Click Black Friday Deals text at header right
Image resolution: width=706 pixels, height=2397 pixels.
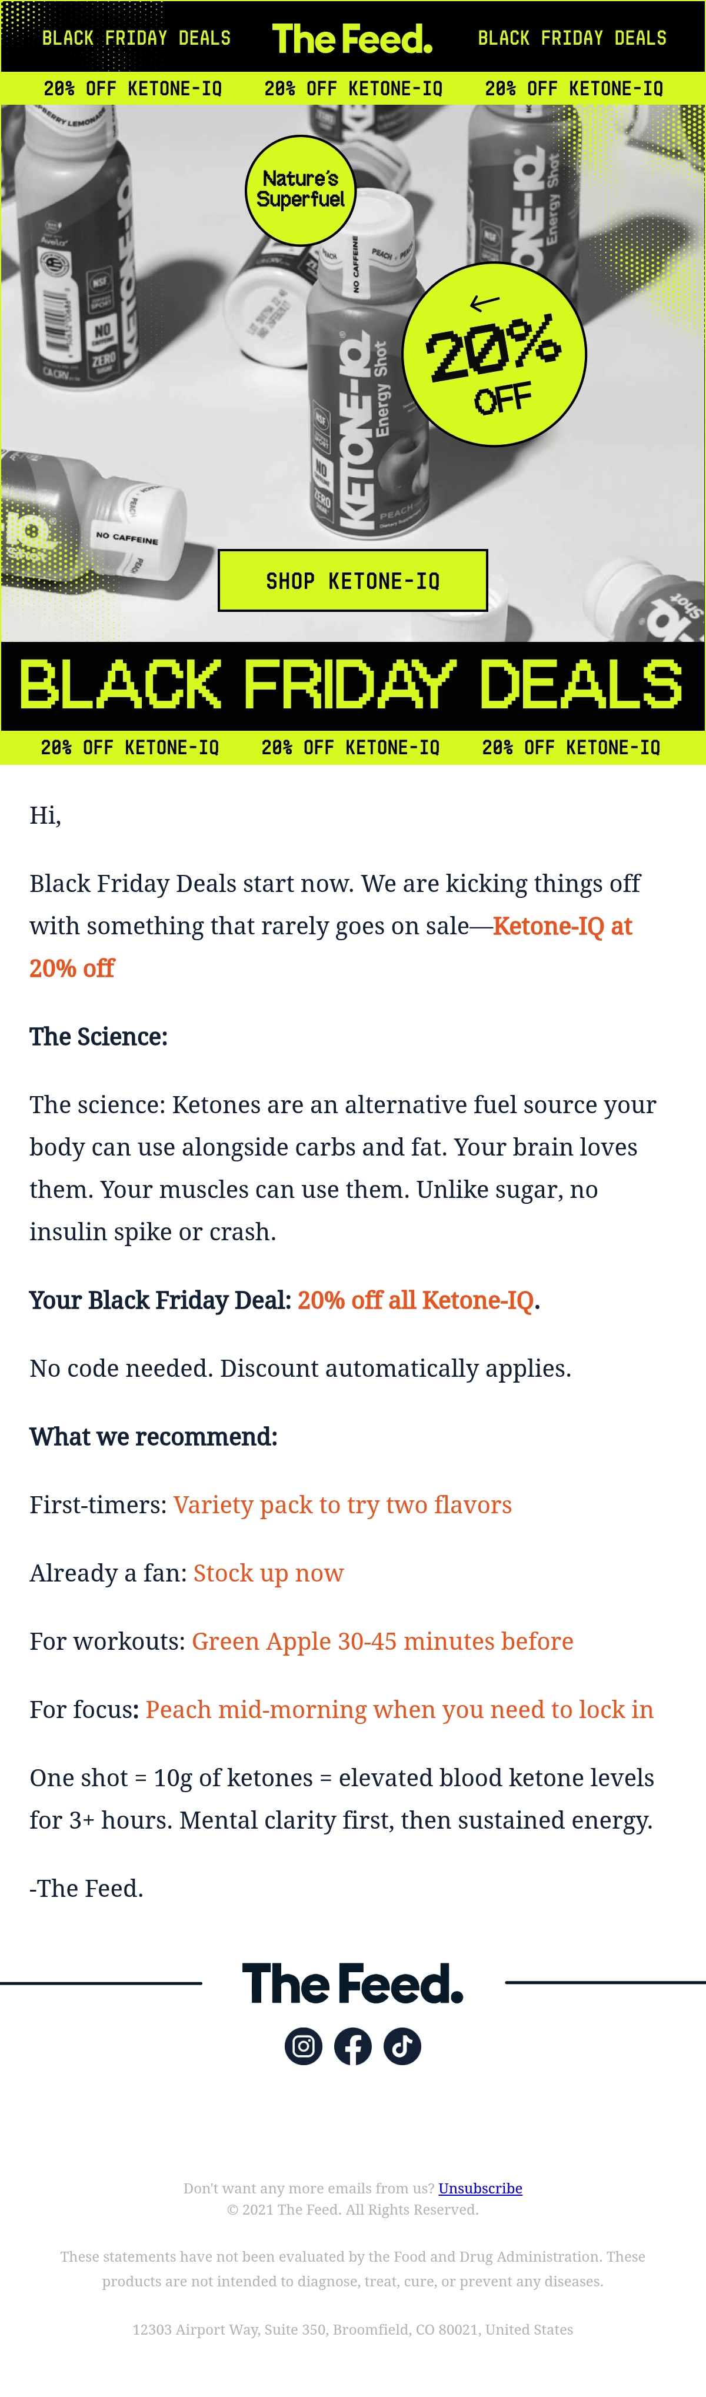[x=572, y=38]
